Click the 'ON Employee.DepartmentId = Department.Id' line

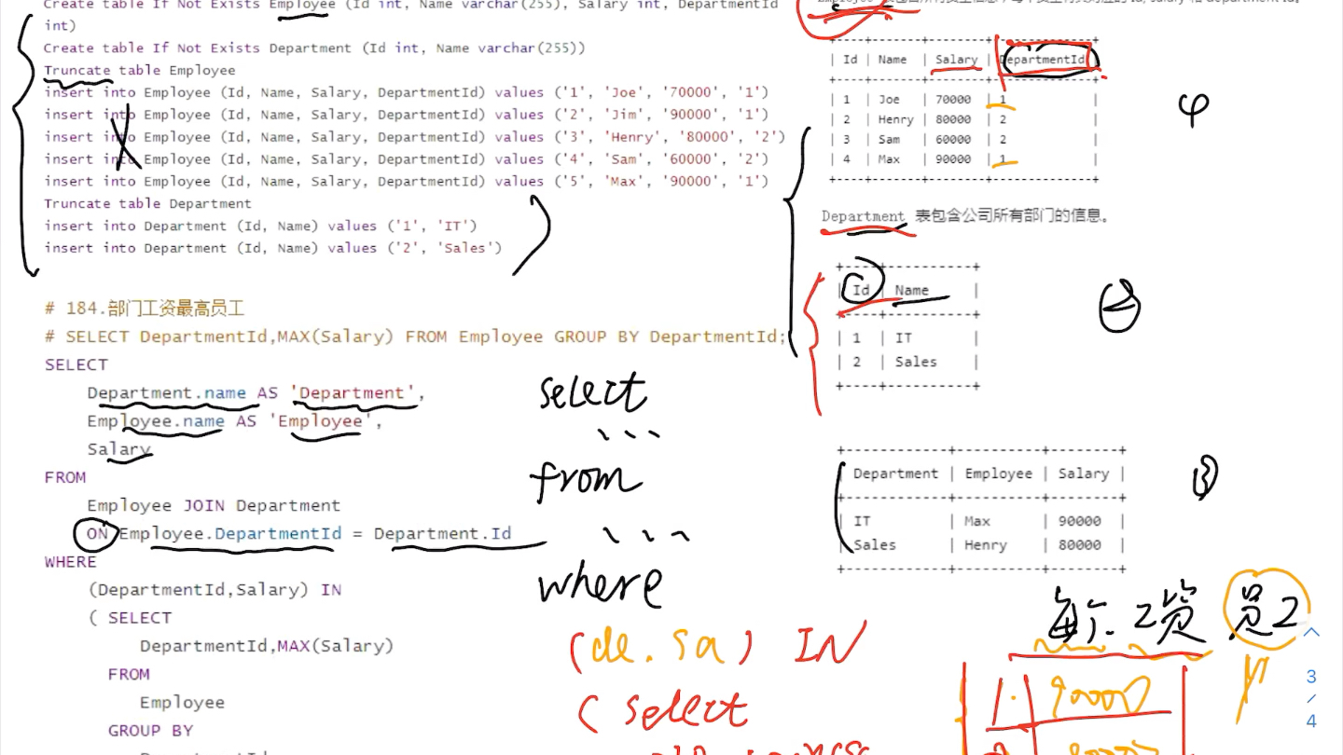click(299, 534)
